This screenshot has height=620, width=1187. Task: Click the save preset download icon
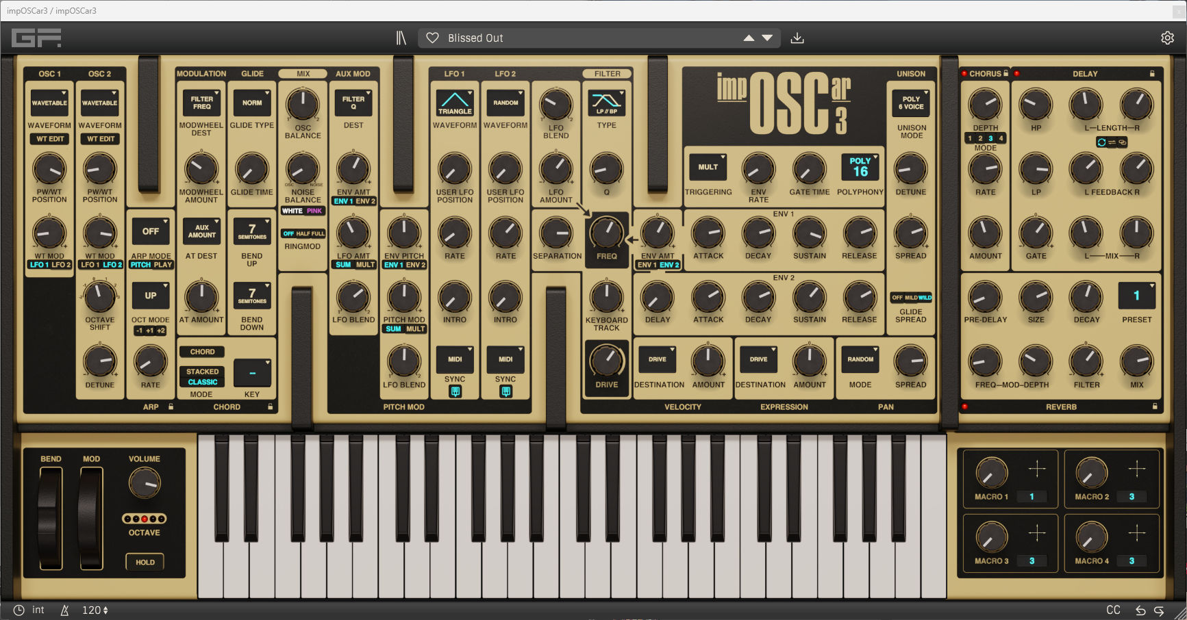[797, 38]
